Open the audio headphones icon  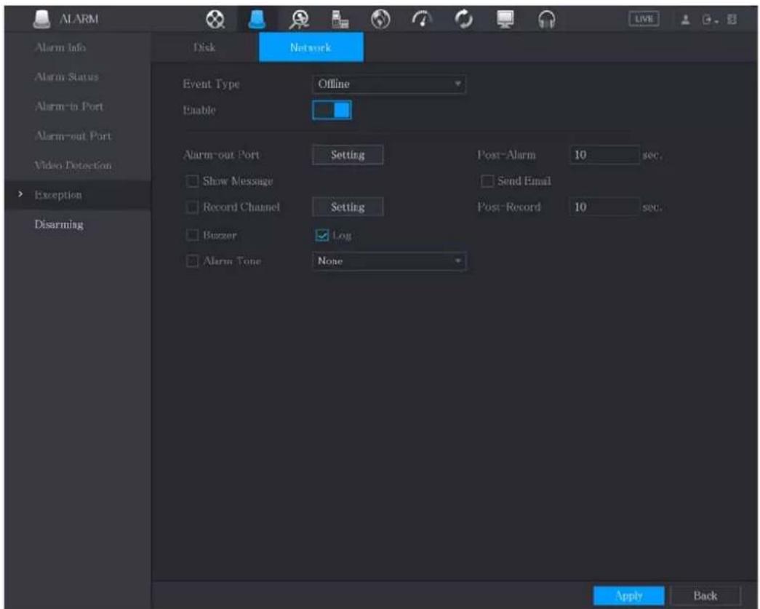tap(547, 20)
